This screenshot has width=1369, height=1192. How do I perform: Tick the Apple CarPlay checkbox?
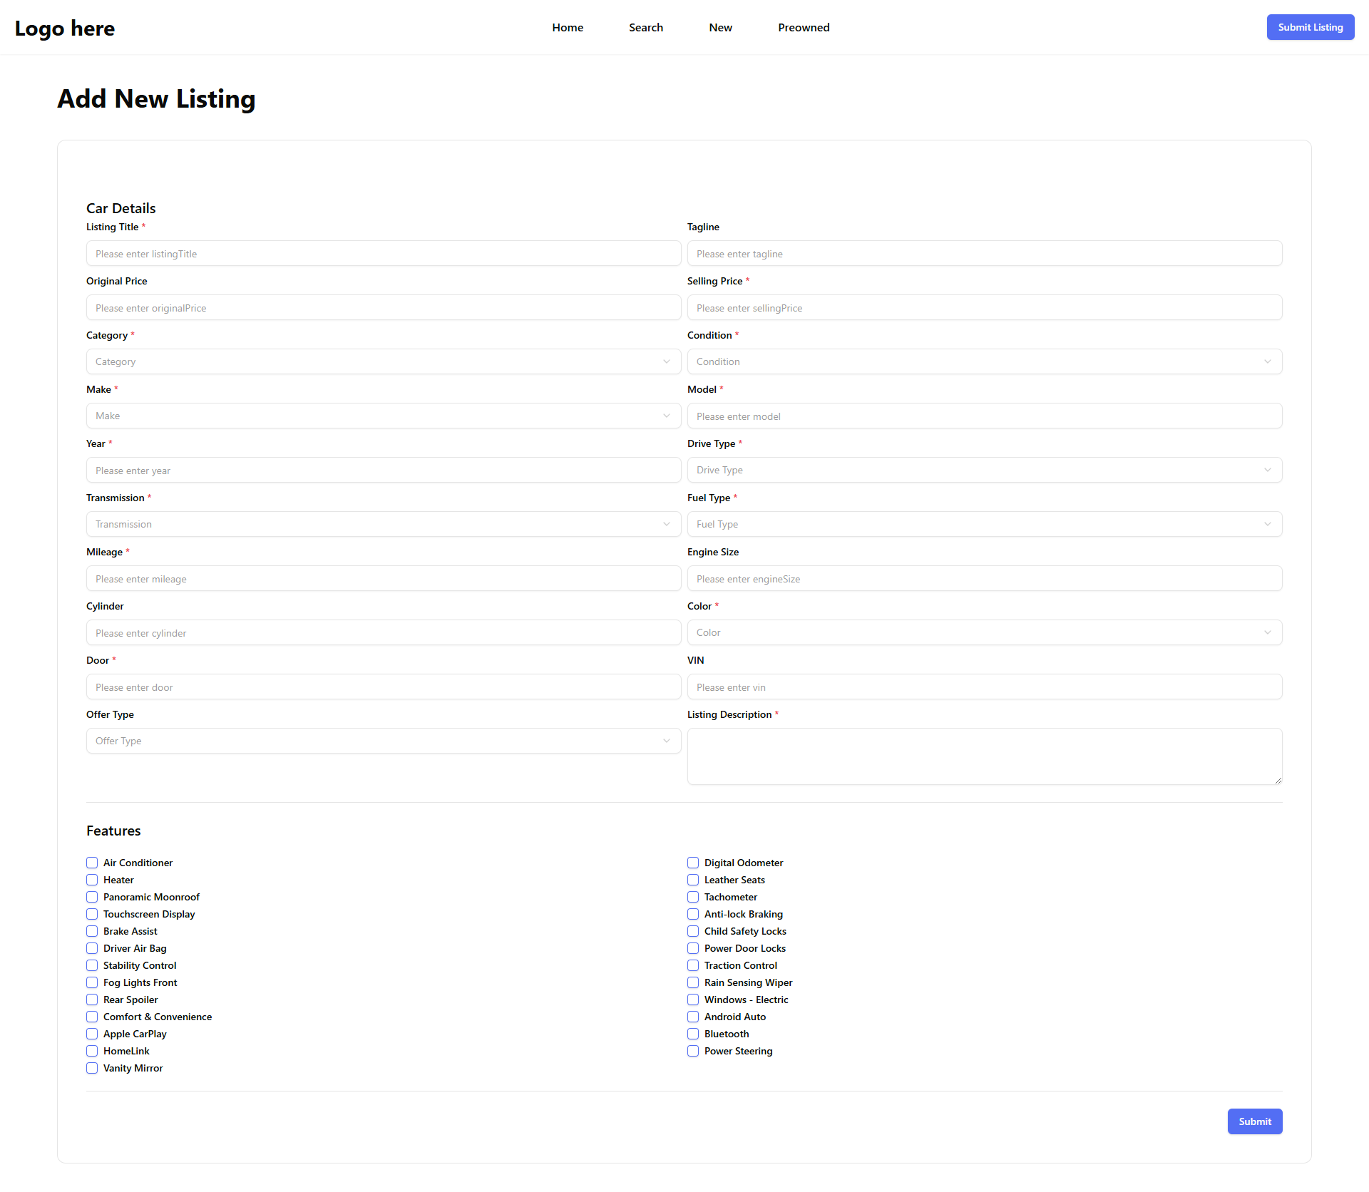(92, 1034)
